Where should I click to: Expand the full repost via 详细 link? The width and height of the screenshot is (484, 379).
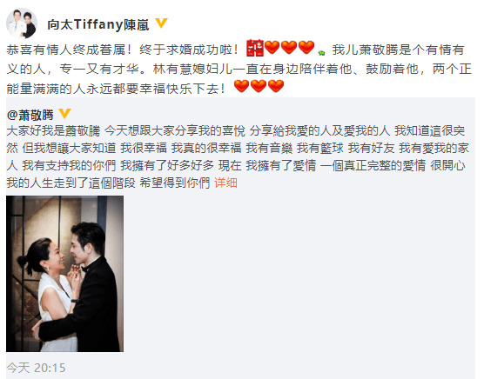(226, 183)
